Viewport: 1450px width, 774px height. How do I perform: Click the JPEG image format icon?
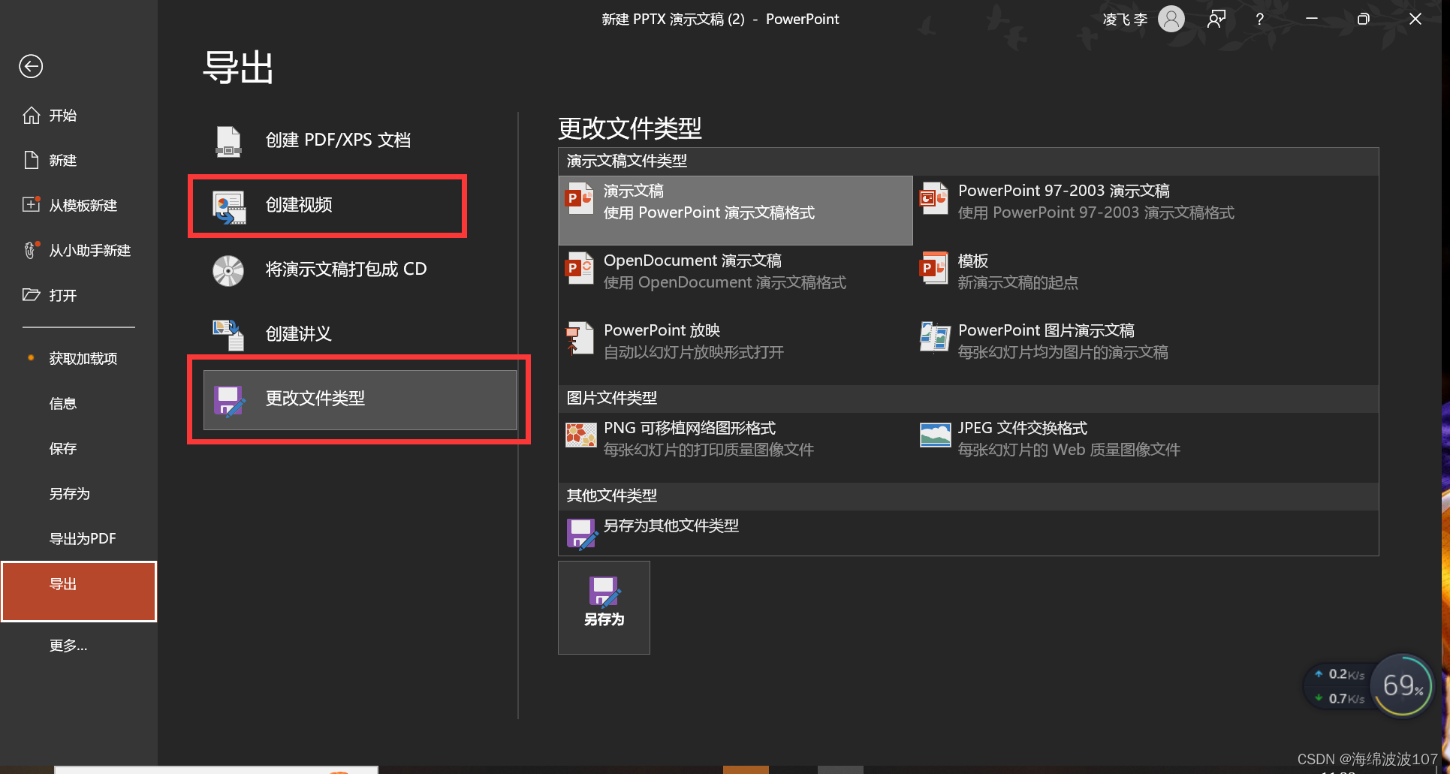coord(935,435)
